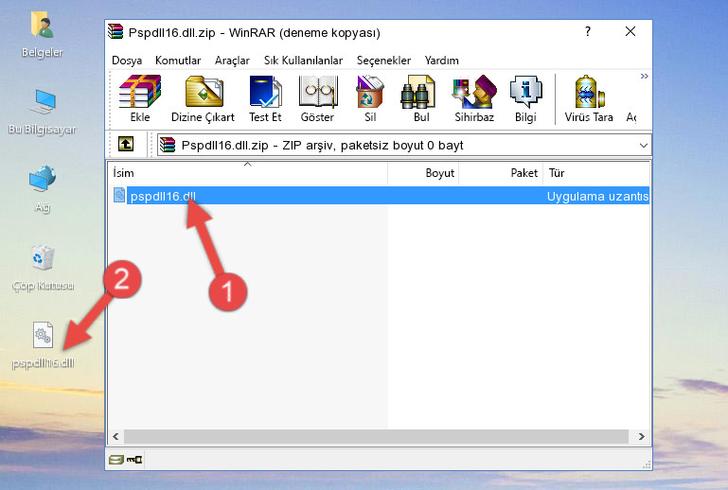Image resolution: width=728 pixels, height=490 pixels.
Task: Click the Uygulama uzantısı type cell
Action: coord(597,196)
